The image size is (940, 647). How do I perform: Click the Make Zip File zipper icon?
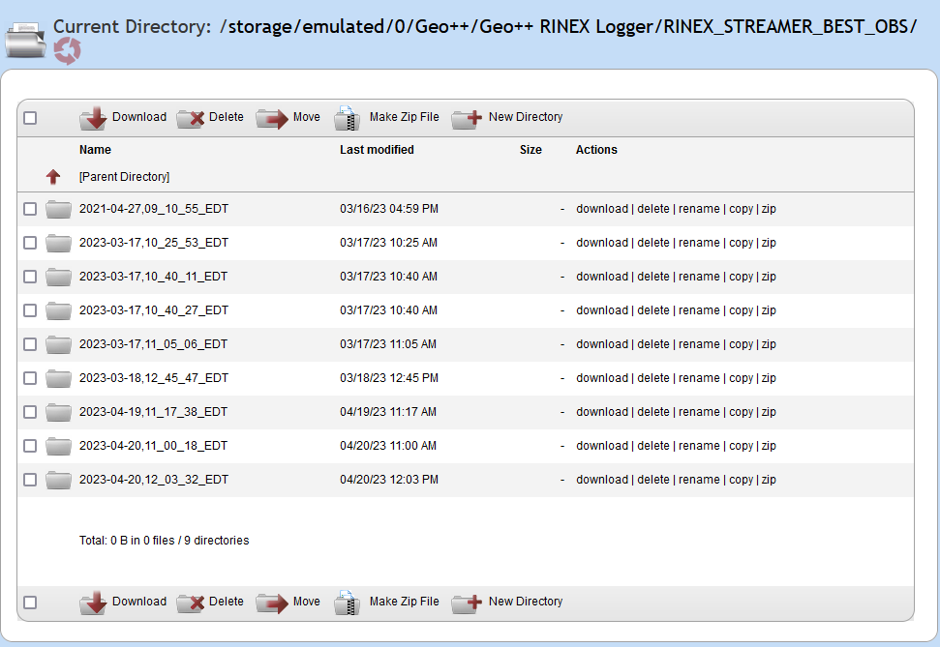click(x=346, y=116)
